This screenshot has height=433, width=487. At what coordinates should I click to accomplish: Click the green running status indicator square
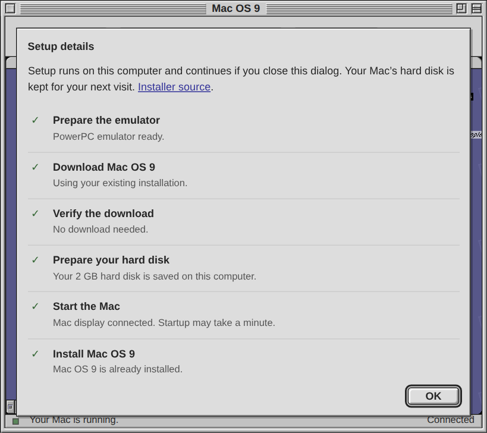point(15,421)
